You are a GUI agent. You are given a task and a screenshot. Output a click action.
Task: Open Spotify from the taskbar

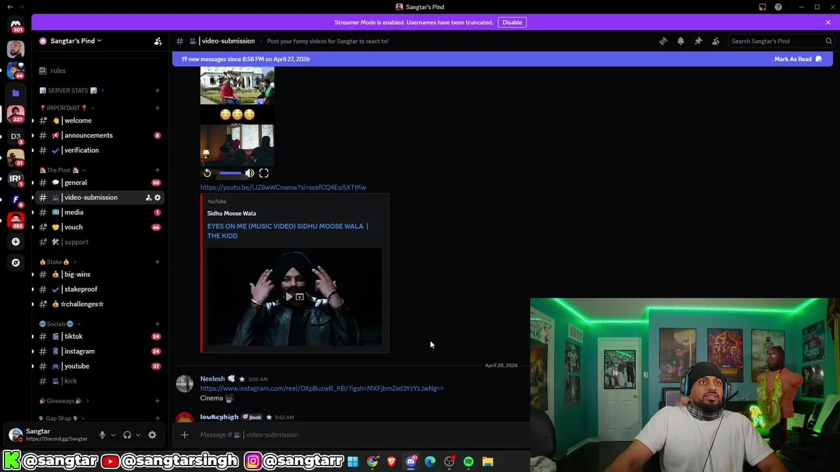click(469, 462)
